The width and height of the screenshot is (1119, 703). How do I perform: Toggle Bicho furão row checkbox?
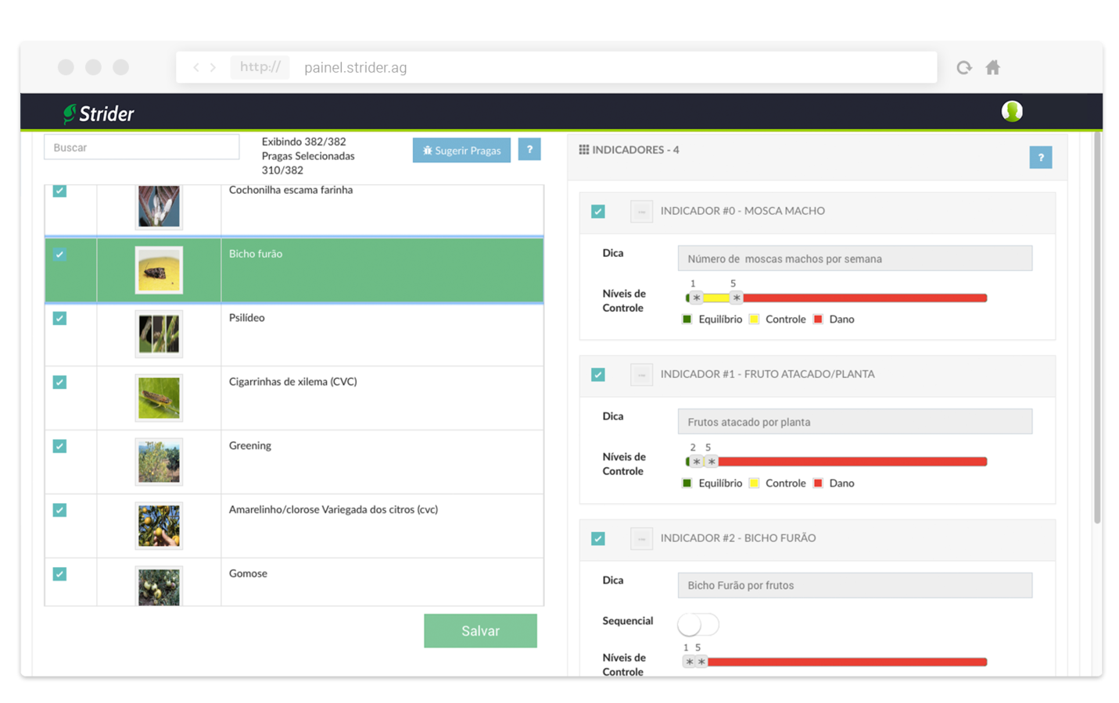pos(59,255)
